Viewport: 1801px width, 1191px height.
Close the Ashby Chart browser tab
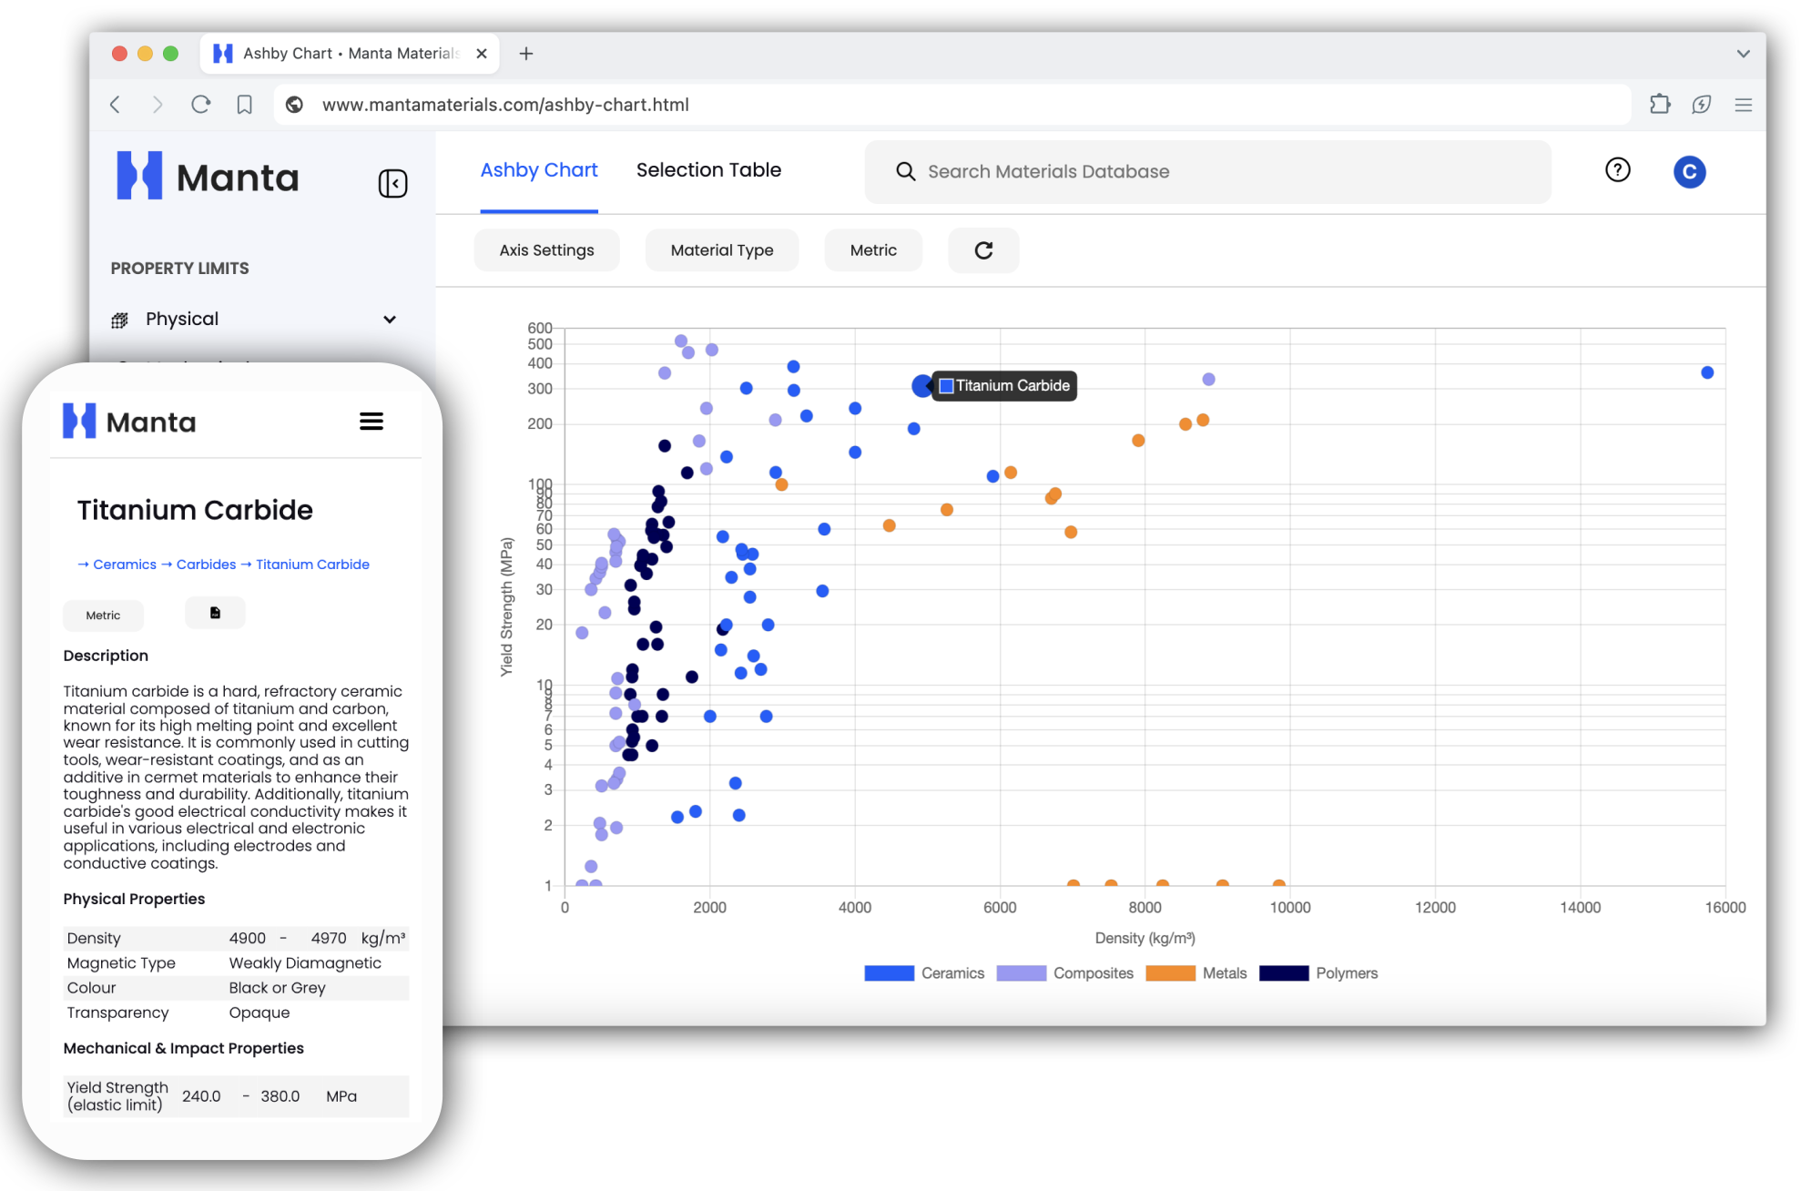click(482, 54)
